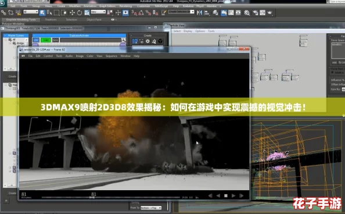Select the Scale tool

[x=87, y=13]
